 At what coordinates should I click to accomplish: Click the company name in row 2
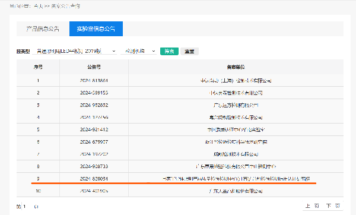[x=236, y=93]
